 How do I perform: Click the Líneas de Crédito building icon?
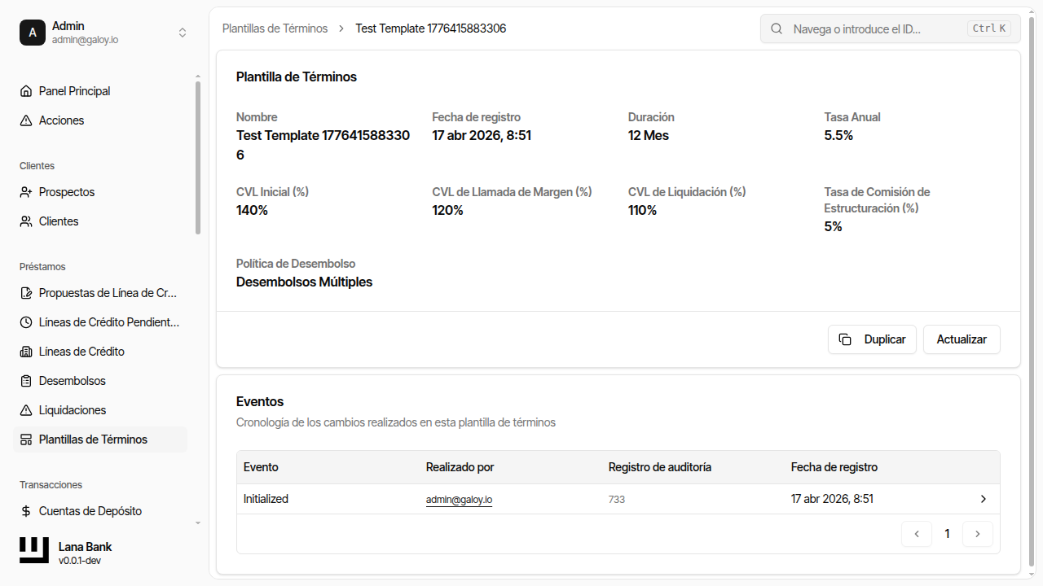(26, 352)
